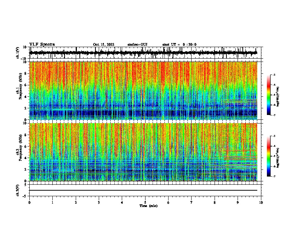This screenshot has height=227, width=294.
Task: Click time axis tick label "9"
Action: [238, 203]
